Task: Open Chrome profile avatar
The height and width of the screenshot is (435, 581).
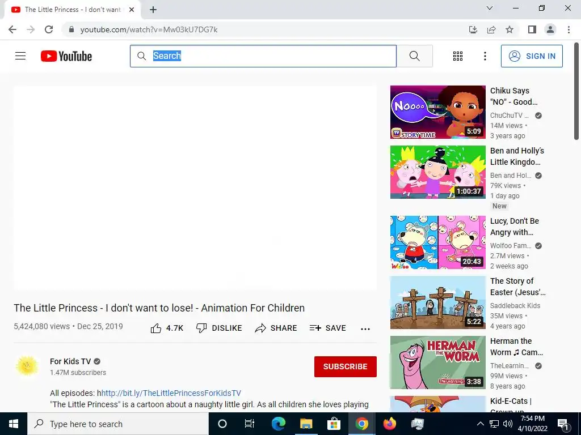Action: pos(550,29)
